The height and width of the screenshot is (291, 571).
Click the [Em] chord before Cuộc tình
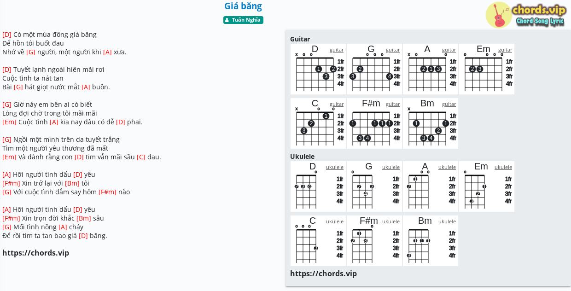[x=9, y=122]
